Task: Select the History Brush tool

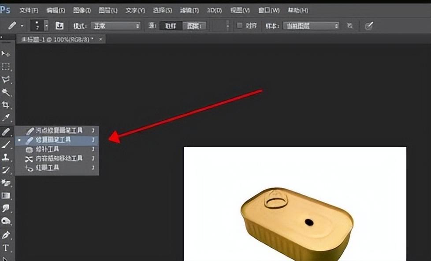Action: coord(6,170)
